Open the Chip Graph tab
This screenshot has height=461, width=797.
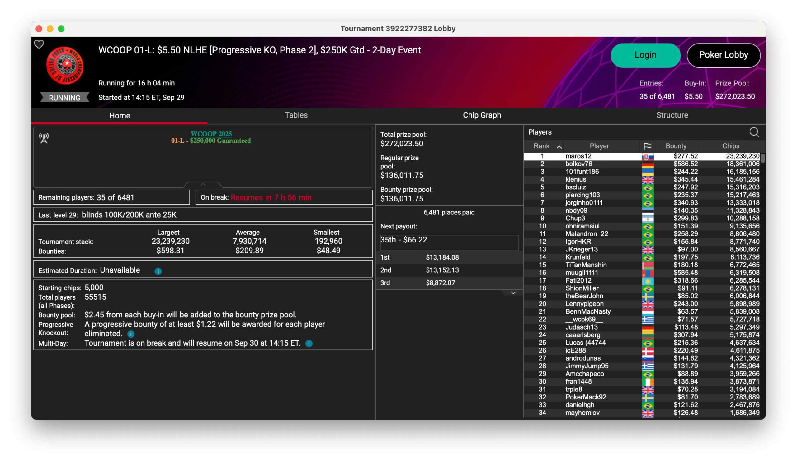tap(482, 115)
